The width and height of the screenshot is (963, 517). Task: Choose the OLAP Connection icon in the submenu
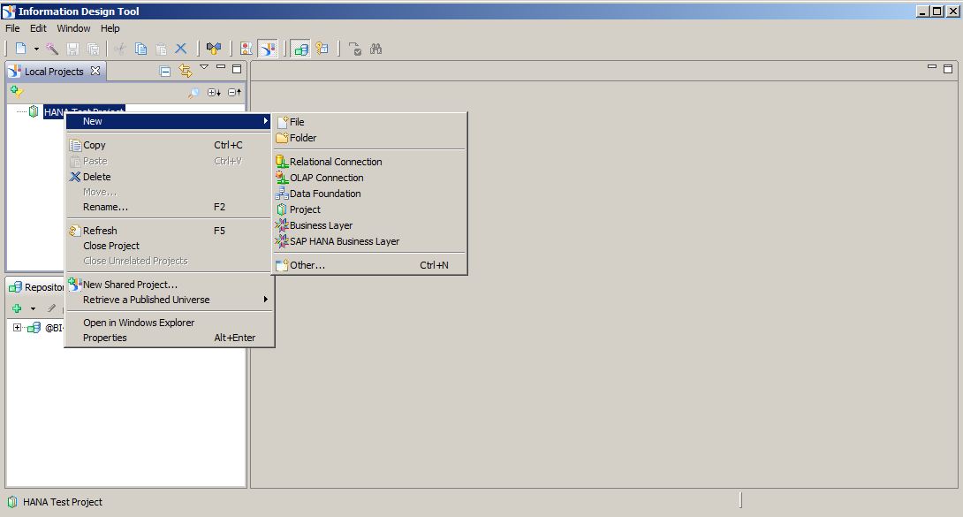click(282, 178)
